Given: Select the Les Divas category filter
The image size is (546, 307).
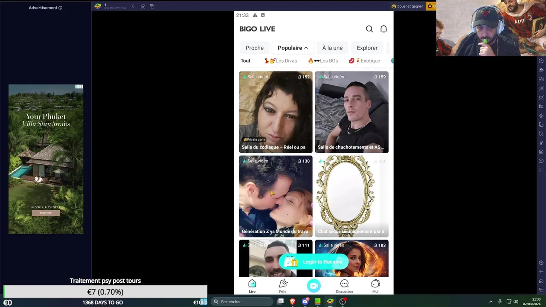Looking at the screenshot, I should coord(280,61).
